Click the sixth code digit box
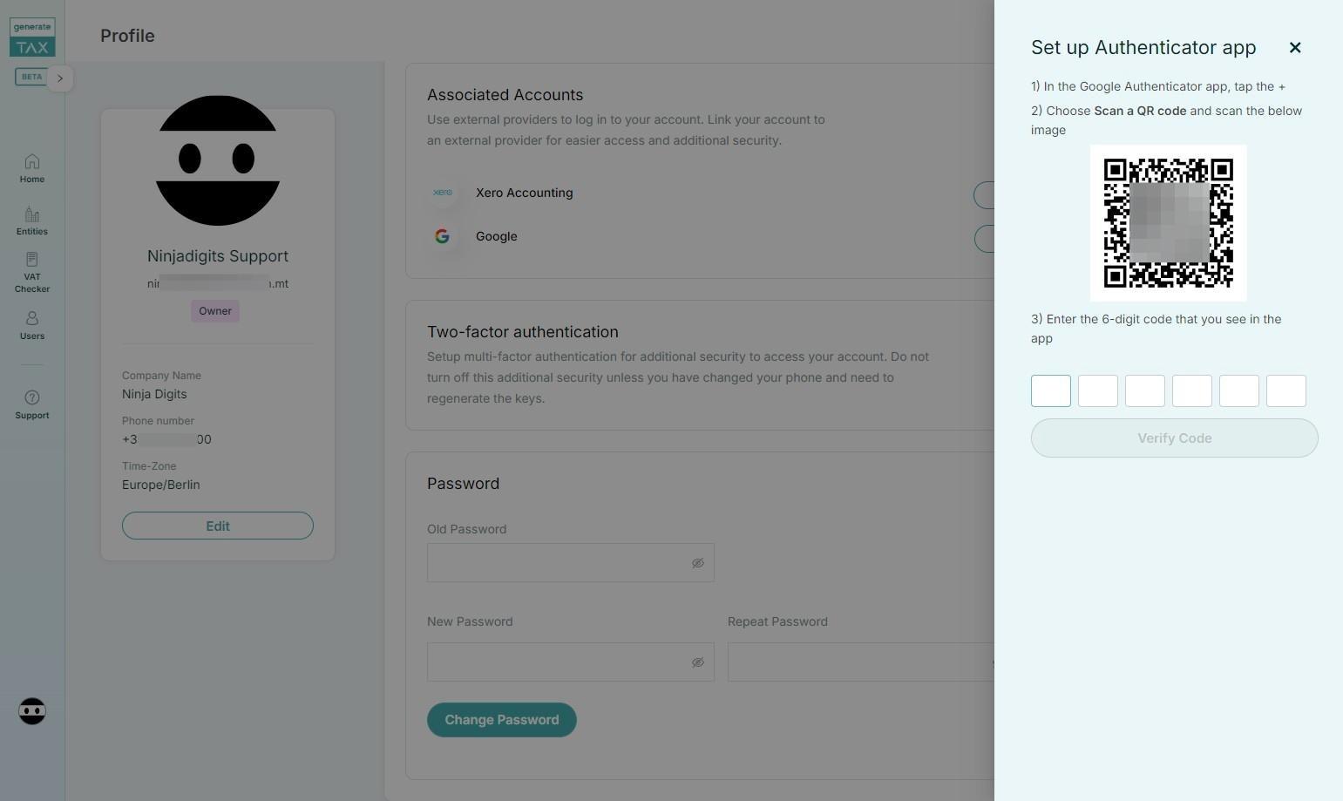 click(x=1286, y=390)
